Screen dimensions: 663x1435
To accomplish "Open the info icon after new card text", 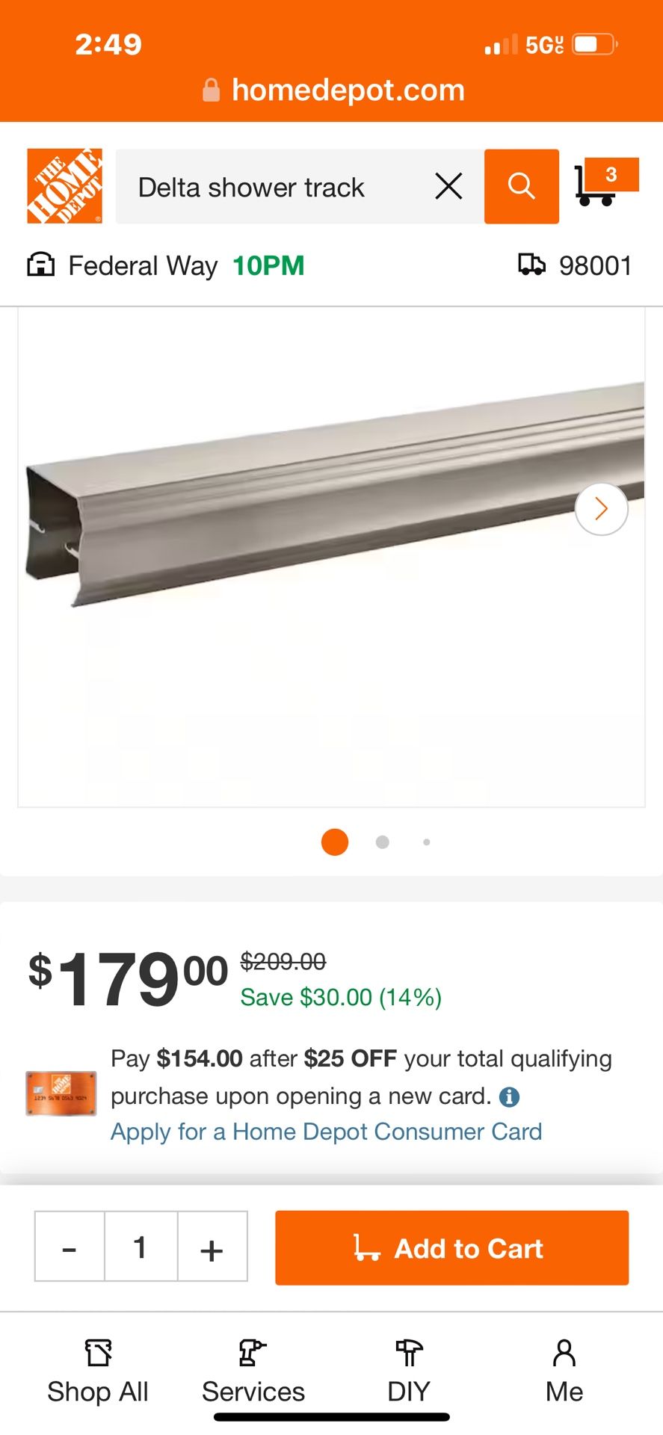I will point(509,1096).
